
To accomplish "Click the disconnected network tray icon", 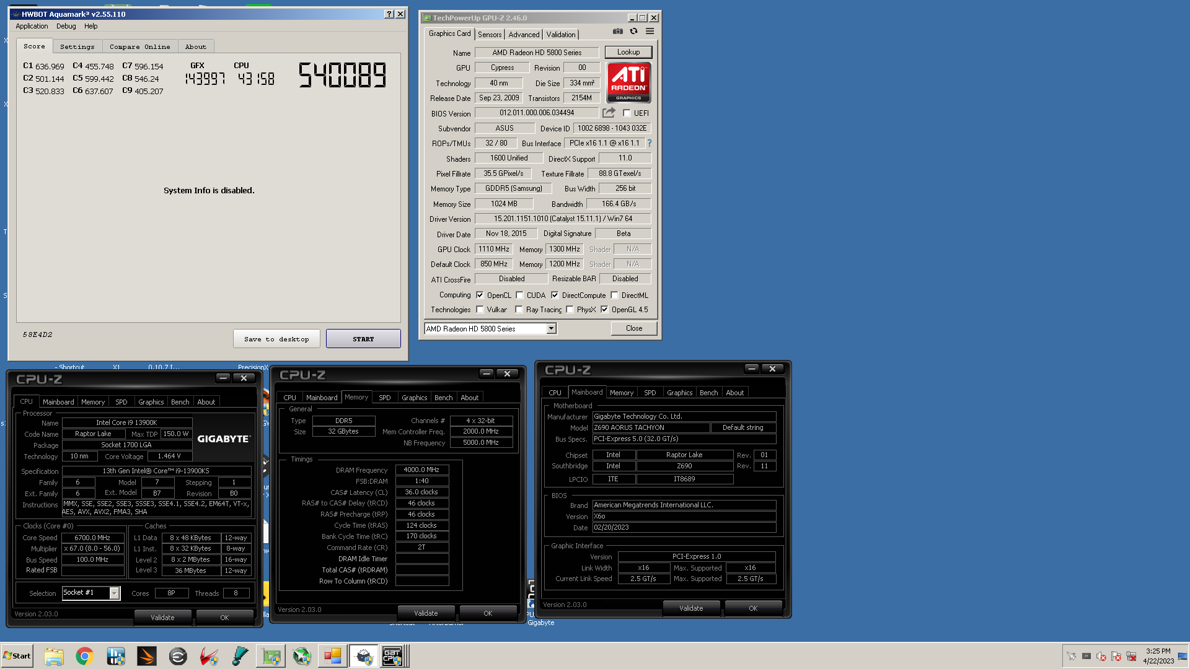I will [1131, 656].
